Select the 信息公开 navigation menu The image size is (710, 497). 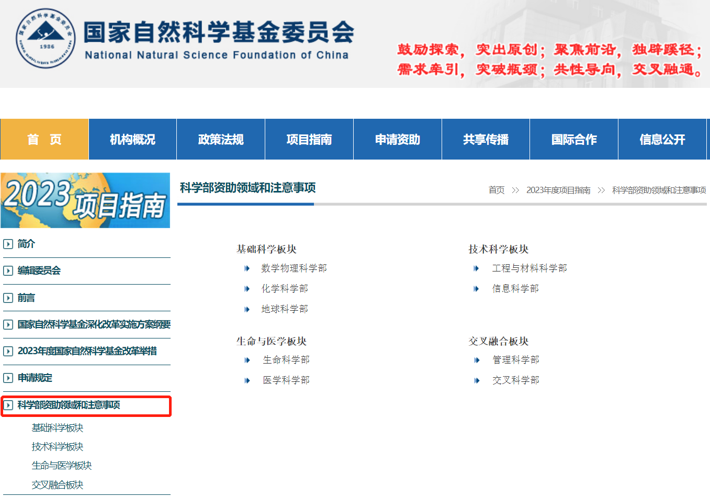point(662,139)
